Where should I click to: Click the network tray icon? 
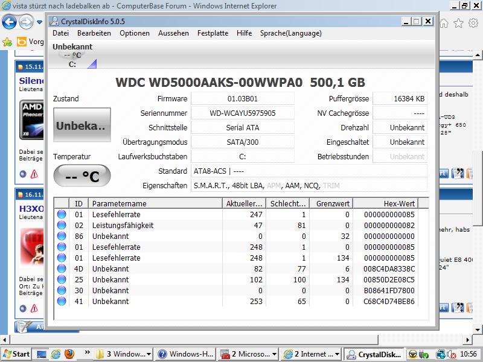pos(441,355)
